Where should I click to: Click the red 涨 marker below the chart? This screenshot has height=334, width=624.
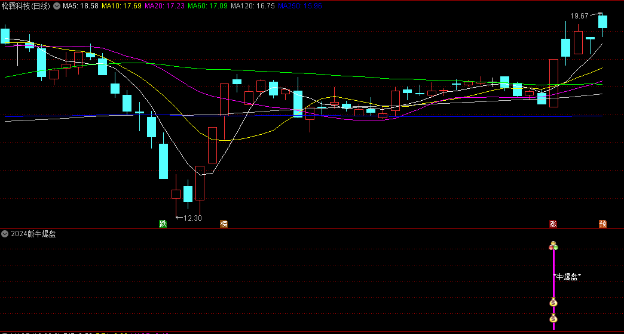[x=553, y=224]
